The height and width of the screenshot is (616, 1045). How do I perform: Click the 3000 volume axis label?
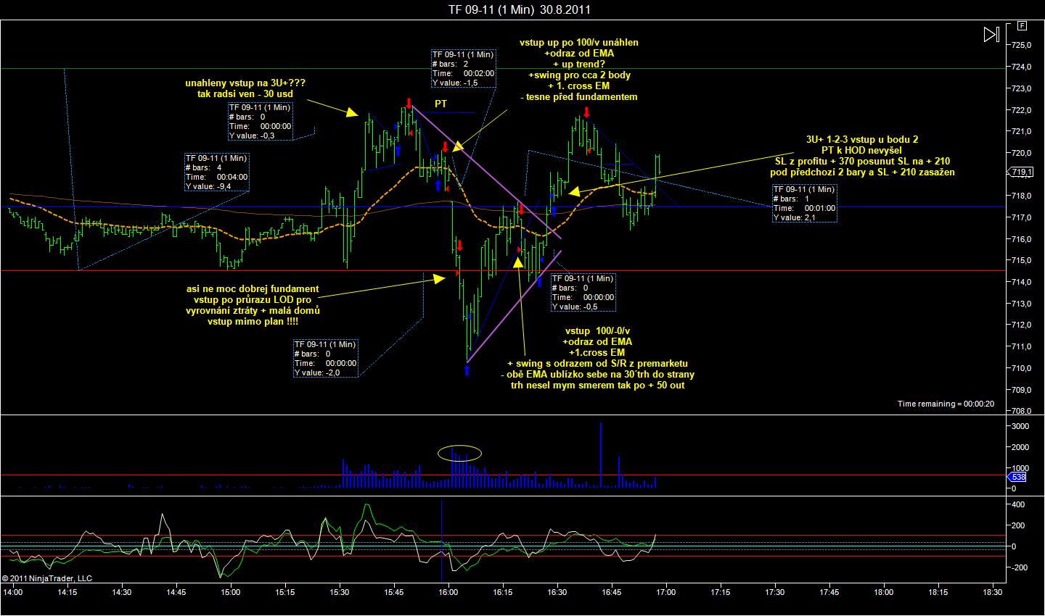1020,427
